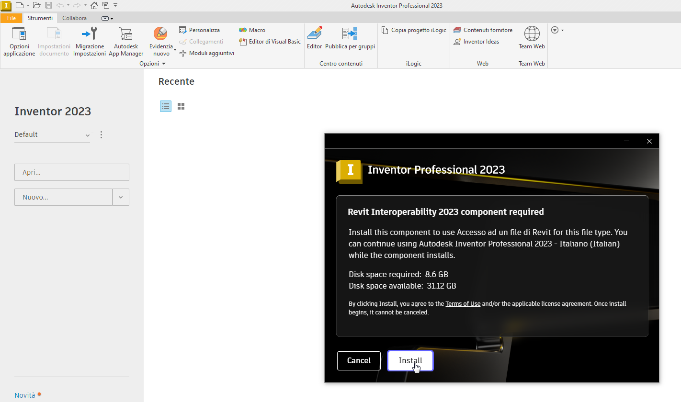This screenshot has height=402, width=681.
Task: Expand the Evidenzia nuovo dropdown arrow
Action: pos(175,50)
